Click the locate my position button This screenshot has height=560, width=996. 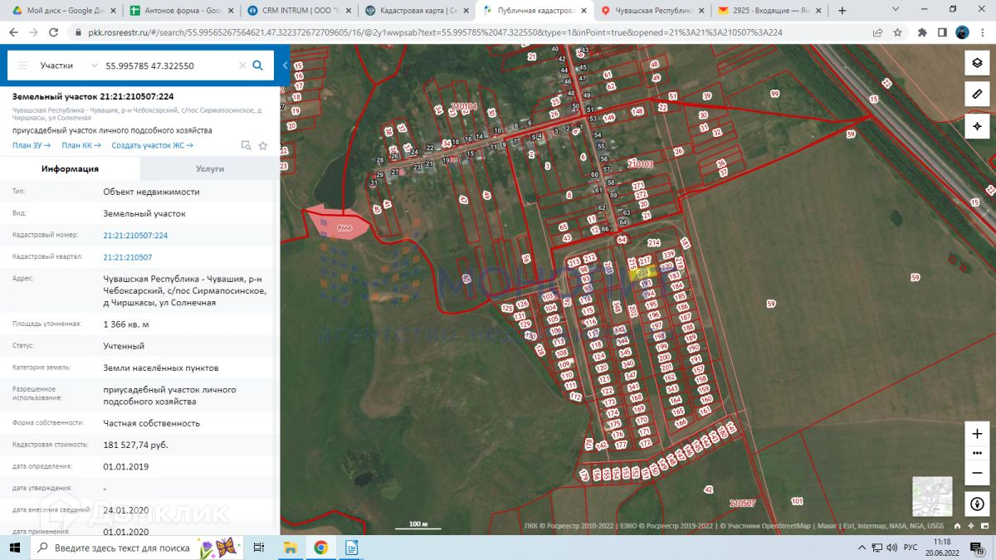(977, 126)
